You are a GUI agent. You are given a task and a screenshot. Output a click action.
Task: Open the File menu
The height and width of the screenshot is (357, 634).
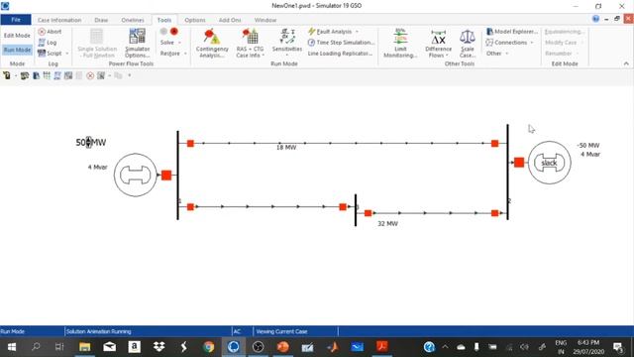tap(16, 20)
